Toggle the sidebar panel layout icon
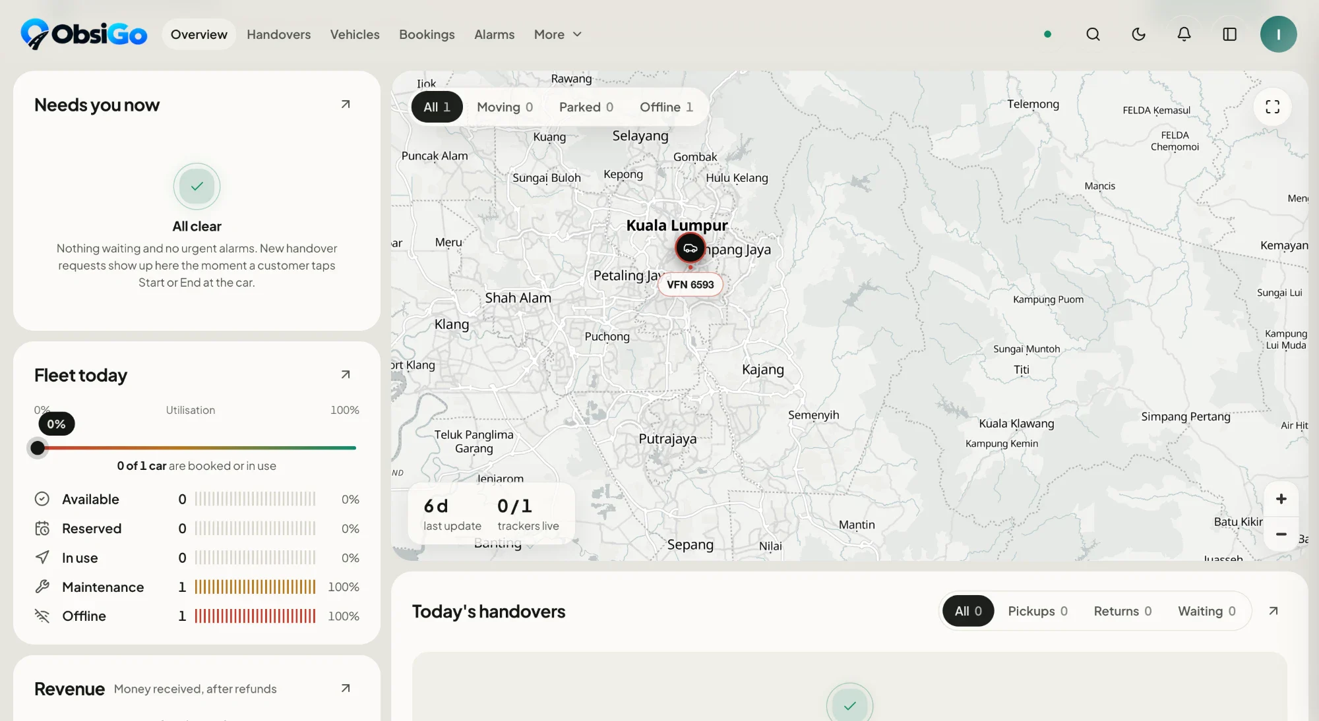This screenshot has height=721, width=1319. point(1229,34)
